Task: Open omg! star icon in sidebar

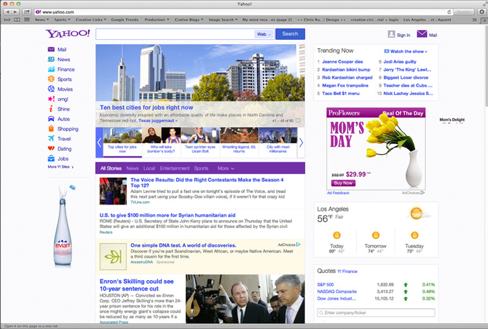Action: pos(51,99)
